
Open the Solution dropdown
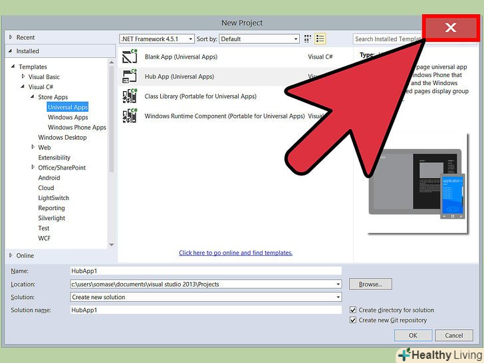coord(206,297)
